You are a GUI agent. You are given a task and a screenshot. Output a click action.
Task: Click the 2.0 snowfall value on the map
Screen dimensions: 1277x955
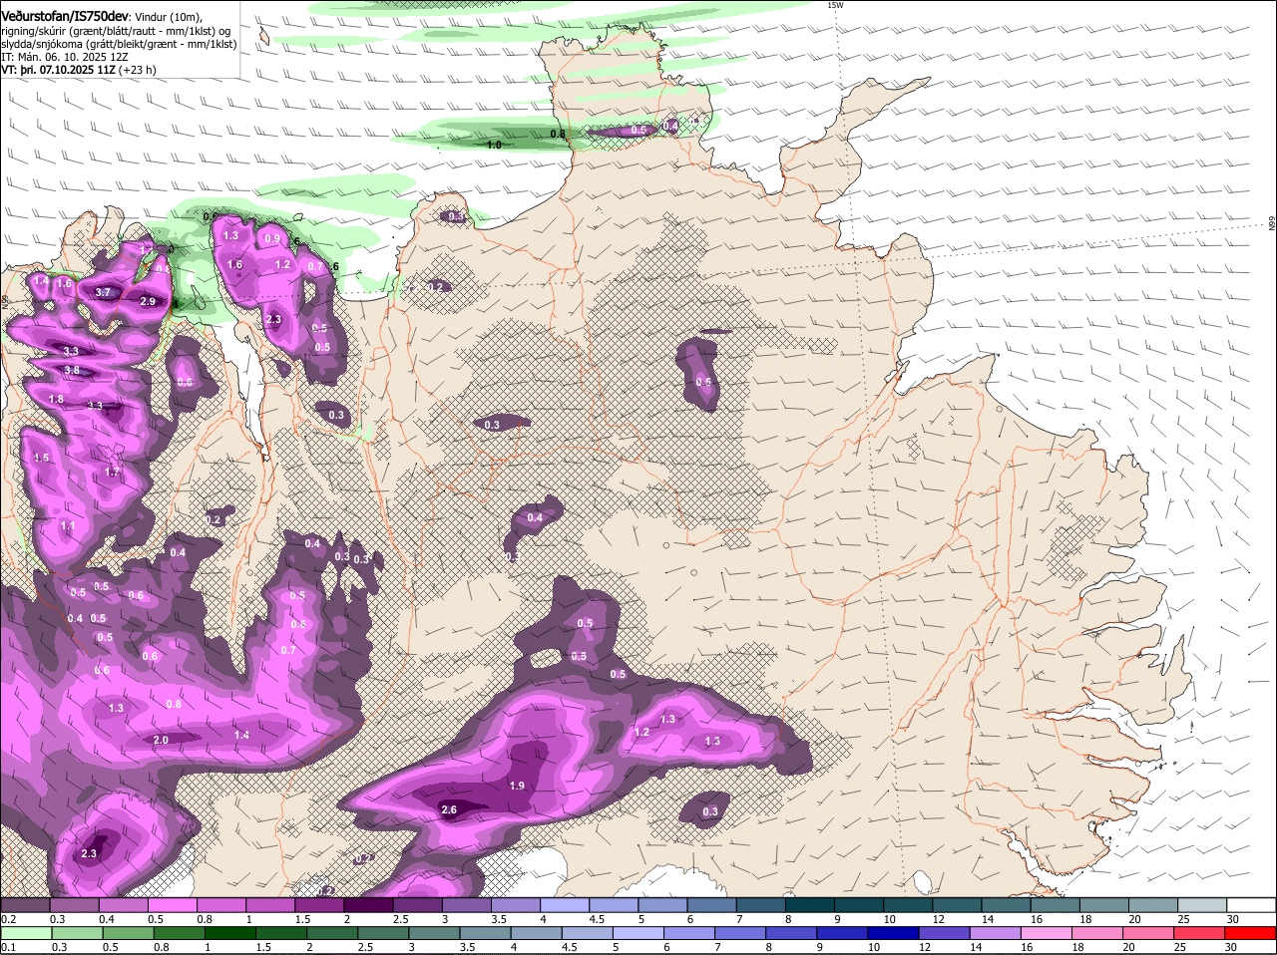(x=161, y=740)
